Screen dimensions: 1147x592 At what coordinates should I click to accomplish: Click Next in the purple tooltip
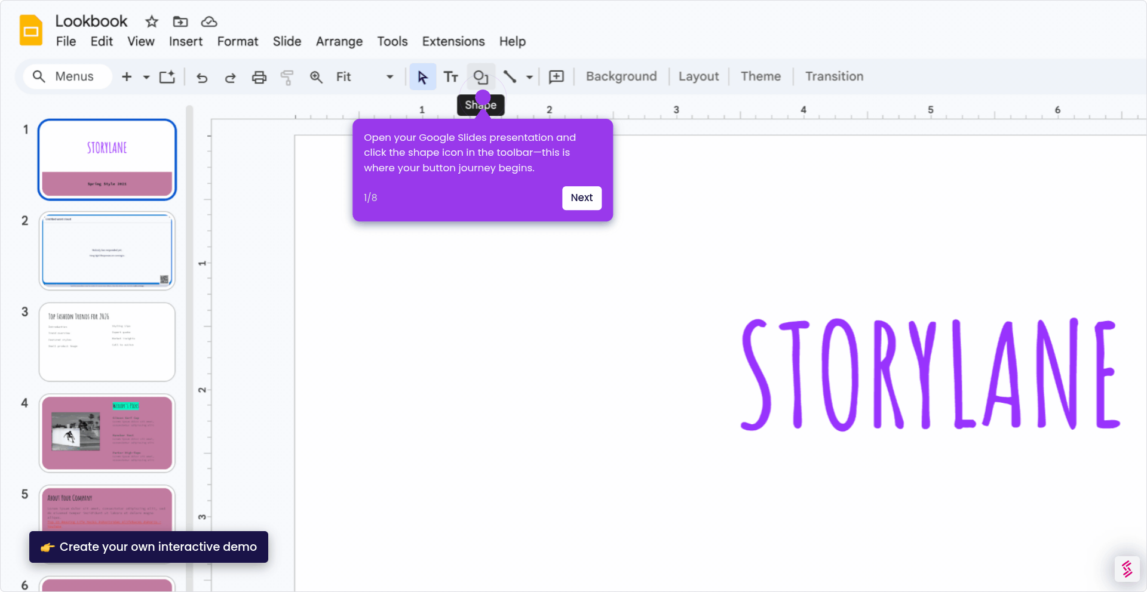581,198
